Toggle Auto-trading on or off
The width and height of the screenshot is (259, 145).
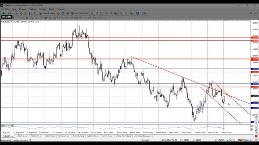pos(79,13)
